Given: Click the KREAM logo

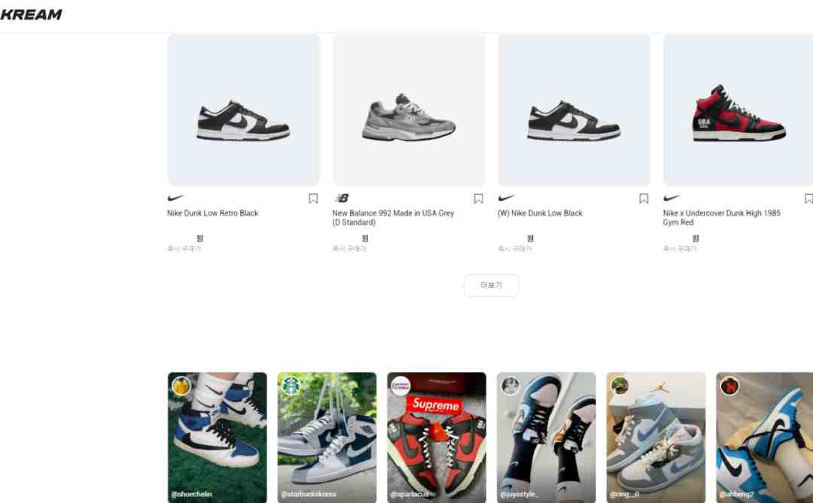Looking at the screenshot, I should point(31,14).
